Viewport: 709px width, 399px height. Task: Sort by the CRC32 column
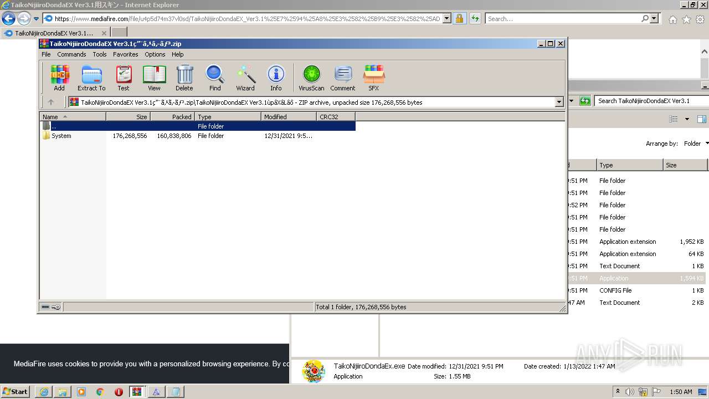pos(336,117)
